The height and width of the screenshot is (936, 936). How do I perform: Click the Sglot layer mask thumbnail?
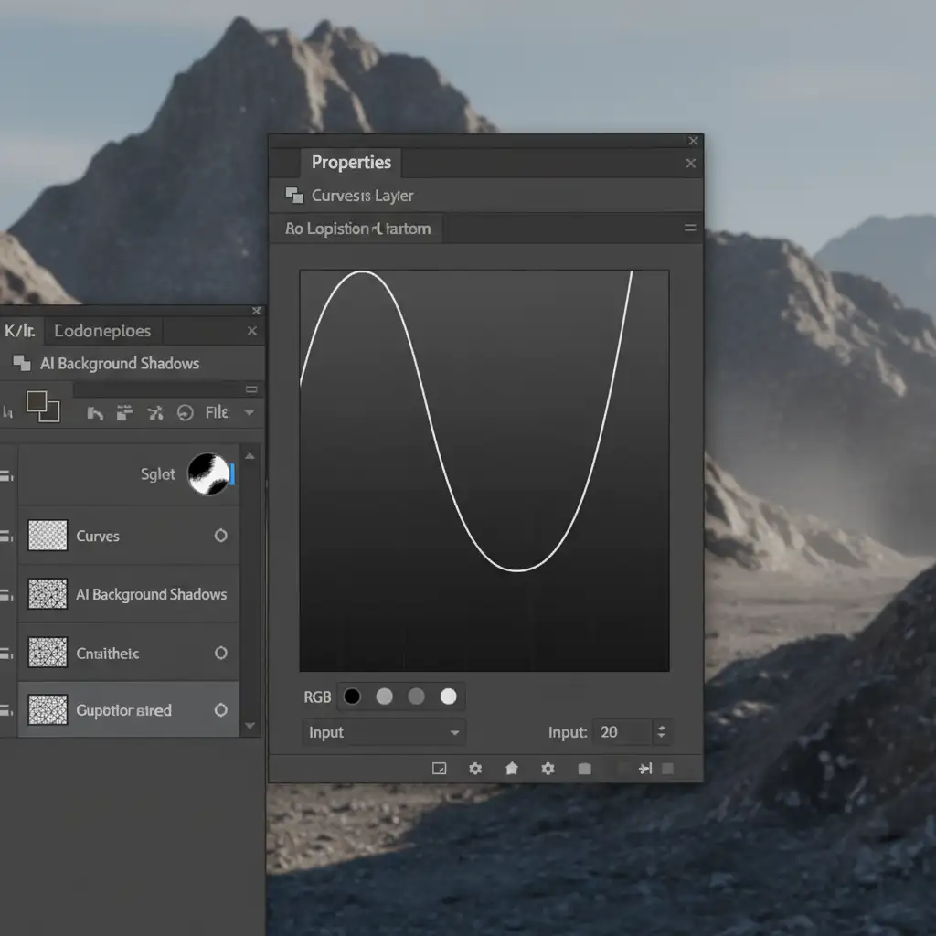point(208,474)
